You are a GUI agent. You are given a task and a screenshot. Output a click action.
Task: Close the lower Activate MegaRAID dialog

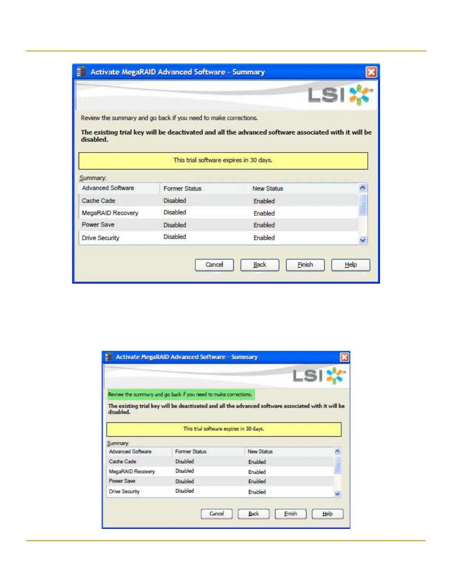coord(344,357)
